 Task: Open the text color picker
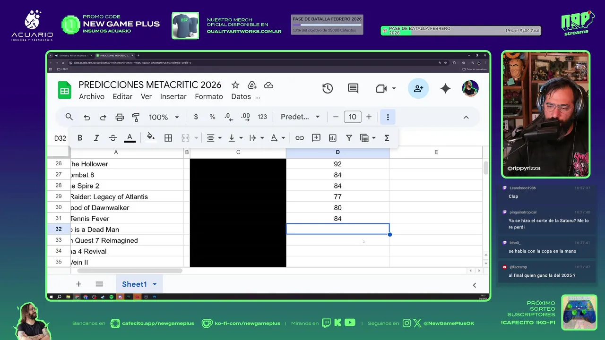130,138
